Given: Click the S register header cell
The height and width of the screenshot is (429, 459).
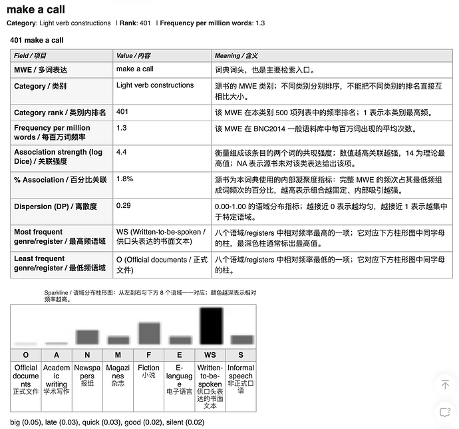Looking at the screenshot, I should [x=241, y=355].
